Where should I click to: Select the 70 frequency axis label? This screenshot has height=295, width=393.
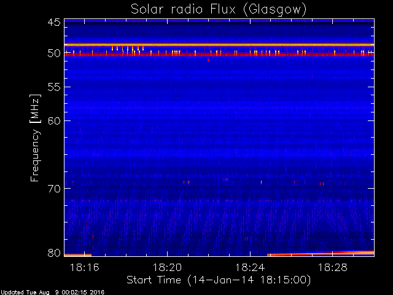click(x=54, y=189)
